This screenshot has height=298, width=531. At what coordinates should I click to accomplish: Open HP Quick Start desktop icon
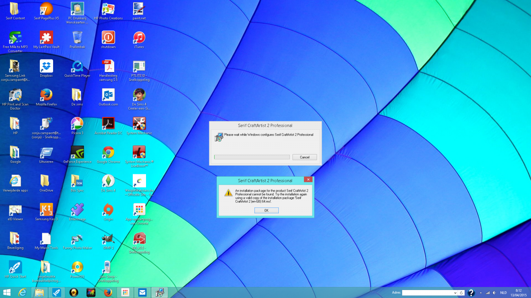click(15, 270)
